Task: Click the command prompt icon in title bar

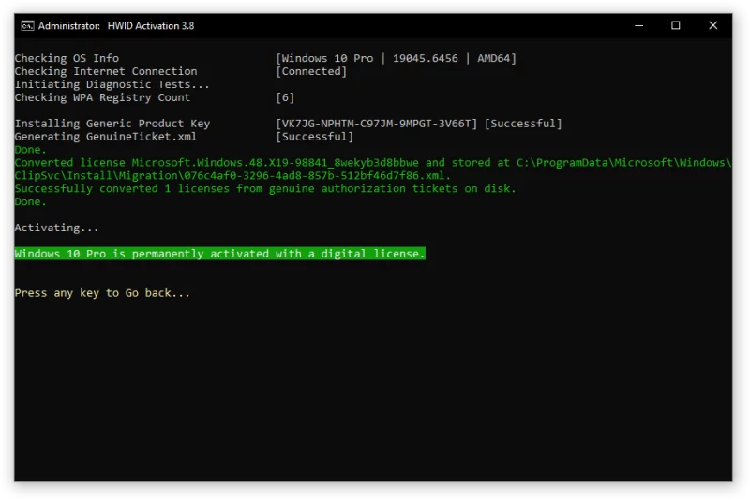Action: tap(29, 25)
